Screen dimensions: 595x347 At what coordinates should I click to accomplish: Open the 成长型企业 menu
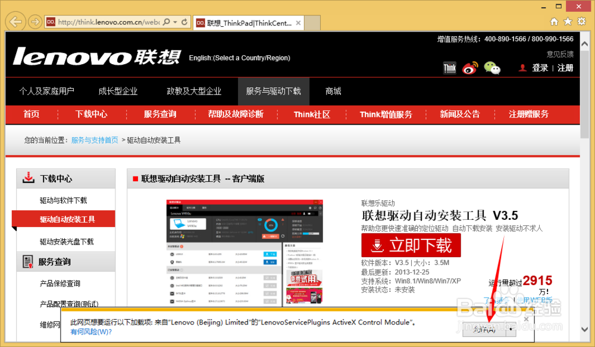[x=118, y=91]
